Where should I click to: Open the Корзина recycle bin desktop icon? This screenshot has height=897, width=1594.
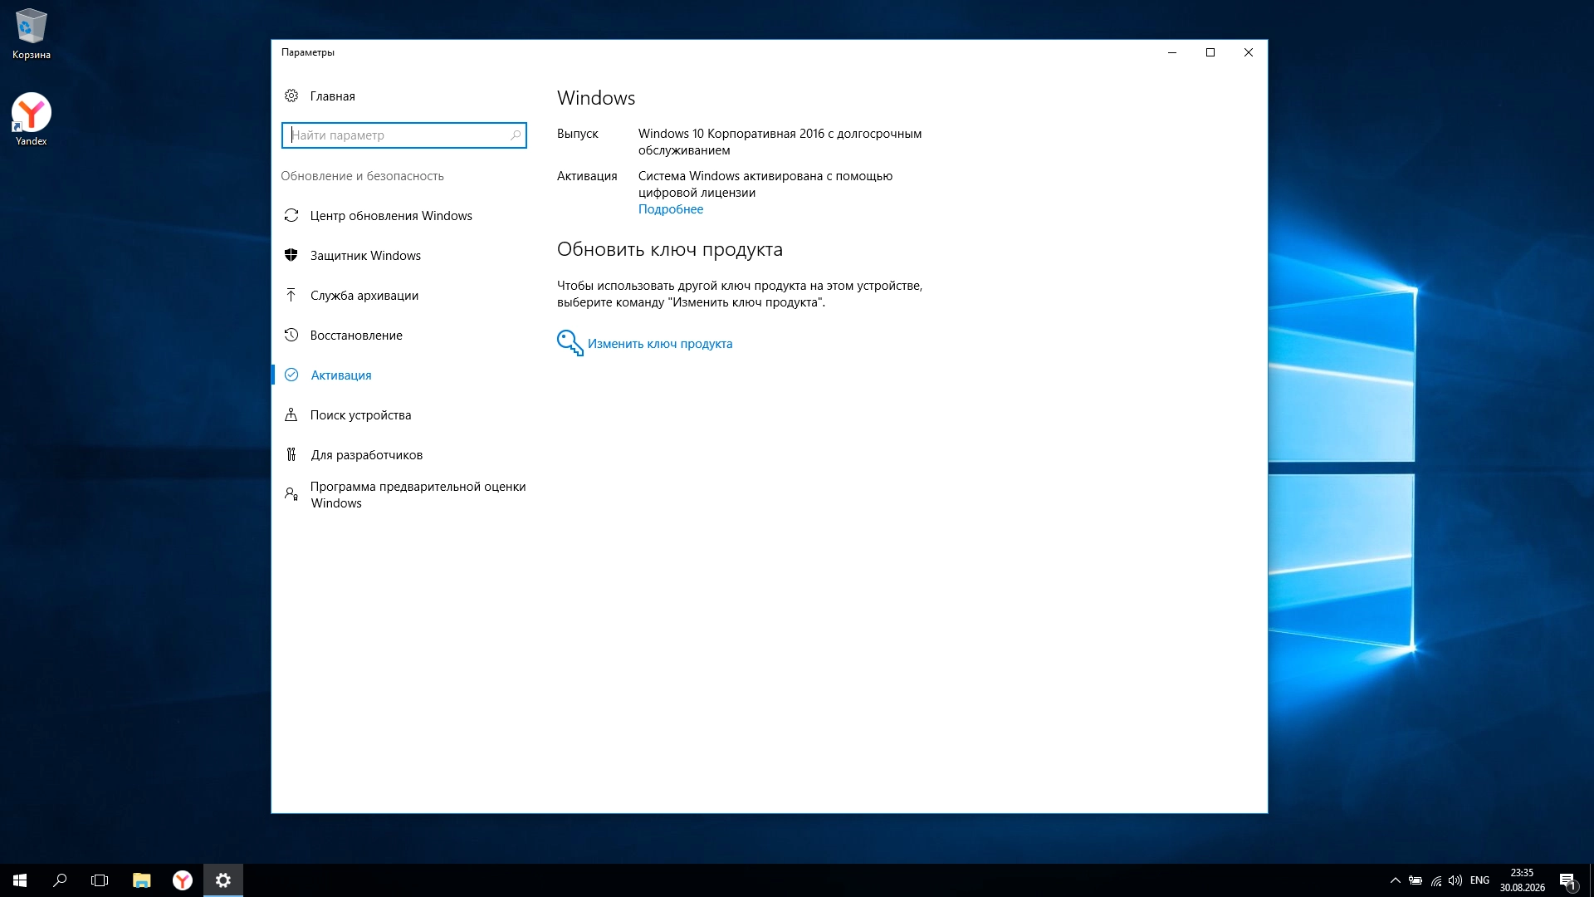(32, 34)
